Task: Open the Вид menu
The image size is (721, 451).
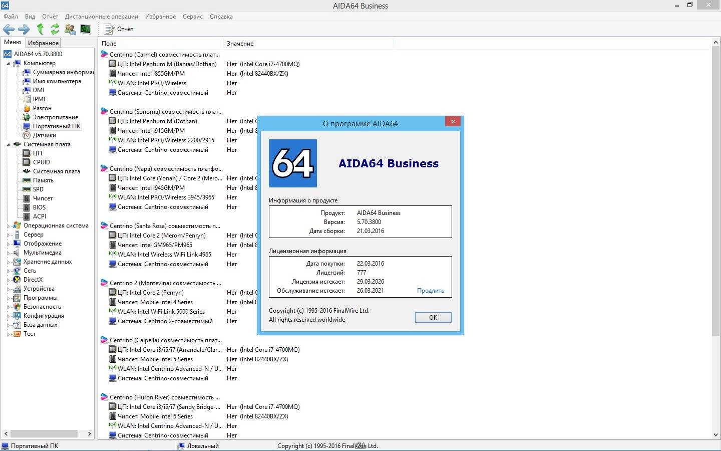Action: (x=30, y=17)
